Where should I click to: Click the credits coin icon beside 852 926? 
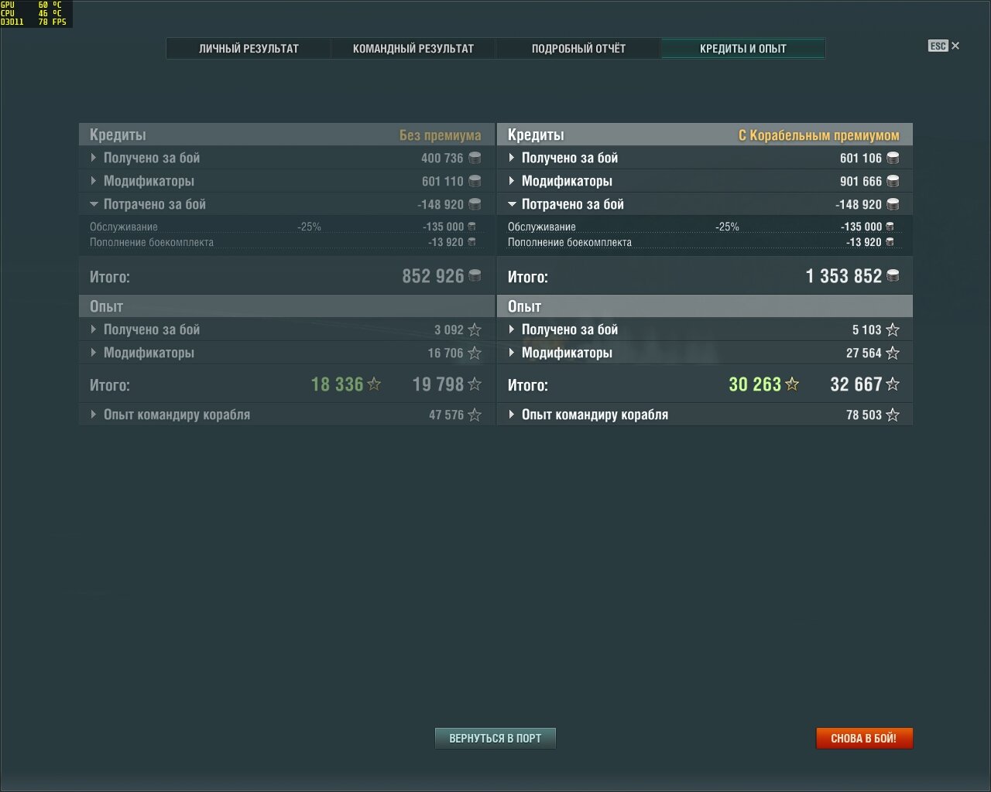click(x=475, y=276)
